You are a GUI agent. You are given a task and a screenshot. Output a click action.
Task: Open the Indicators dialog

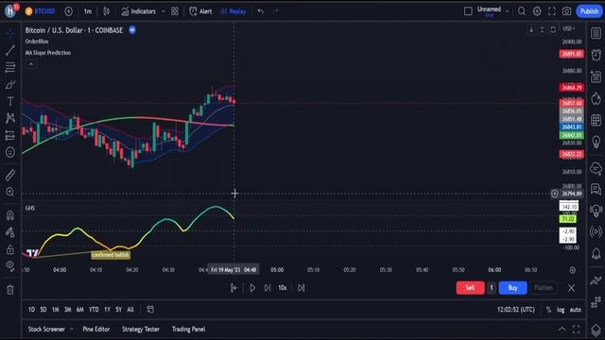[x=139, y=11]
